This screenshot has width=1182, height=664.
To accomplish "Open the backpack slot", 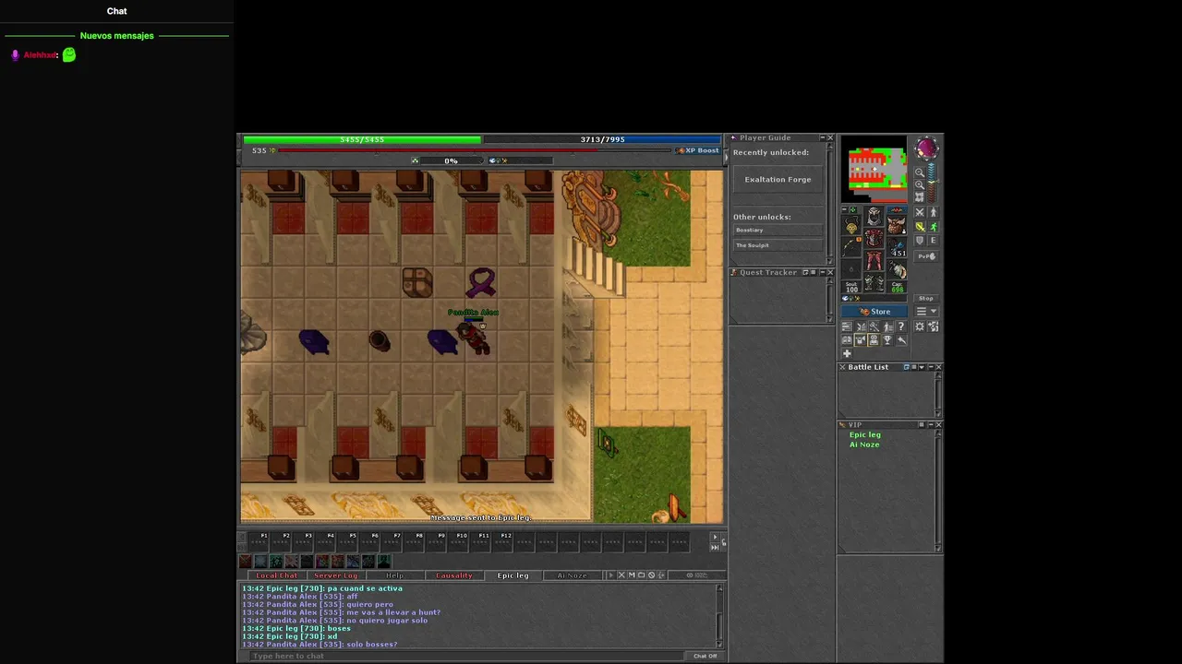I will point(897,226).
